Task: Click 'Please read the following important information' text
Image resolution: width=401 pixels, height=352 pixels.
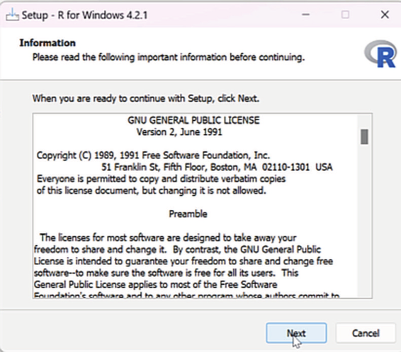Action: click(x=169, y=57)
